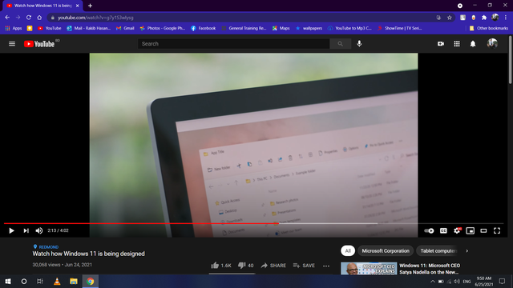Open the YouTube bookmark
This screenshot has height=288, width=513.
point(50,29)
